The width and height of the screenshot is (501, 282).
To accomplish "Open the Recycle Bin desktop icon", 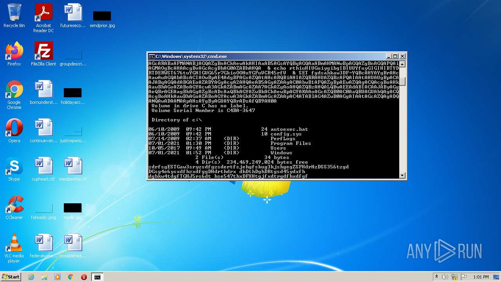I will (14, 16).
